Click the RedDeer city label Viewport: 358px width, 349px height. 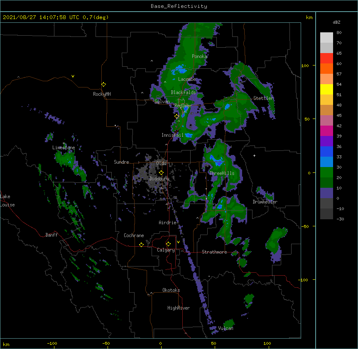(183, 106)
